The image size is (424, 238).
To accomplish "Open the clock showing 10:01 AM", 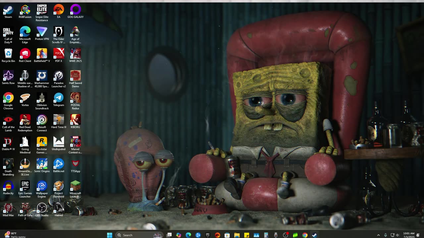I will (408, 235).
